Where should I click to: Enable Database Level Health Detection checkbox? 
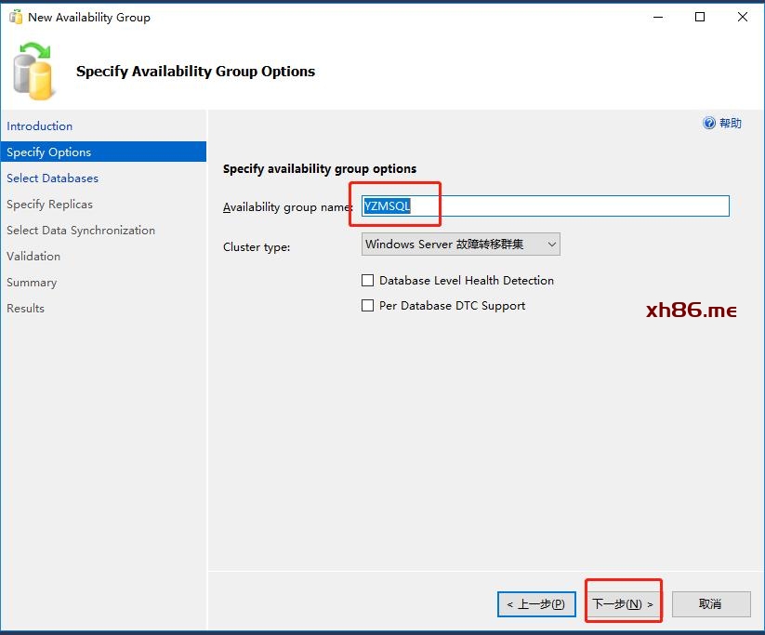click(x=368, y=280)
